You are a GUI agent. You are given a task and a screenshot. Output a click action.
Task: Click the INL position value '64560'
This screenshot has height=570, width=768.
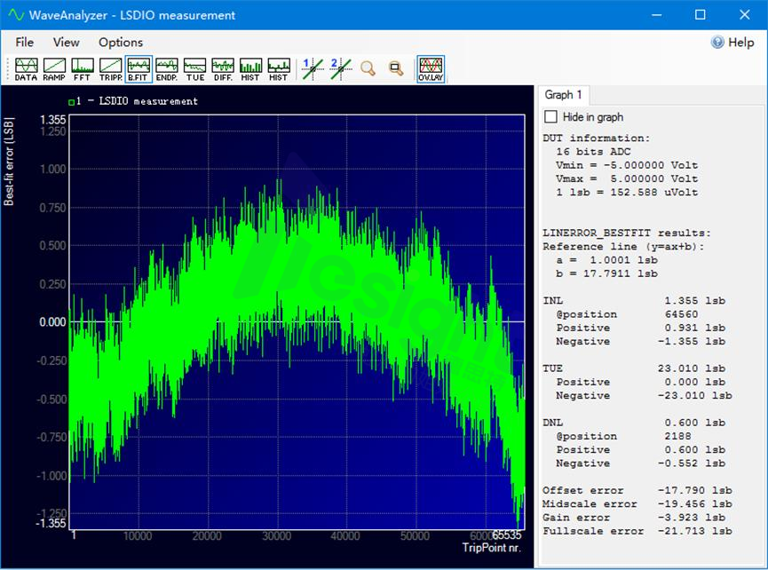point(681,314)
